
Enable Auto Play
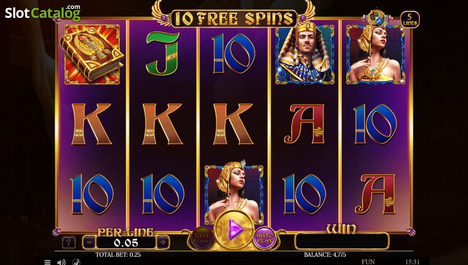click(x=265, y=238)
